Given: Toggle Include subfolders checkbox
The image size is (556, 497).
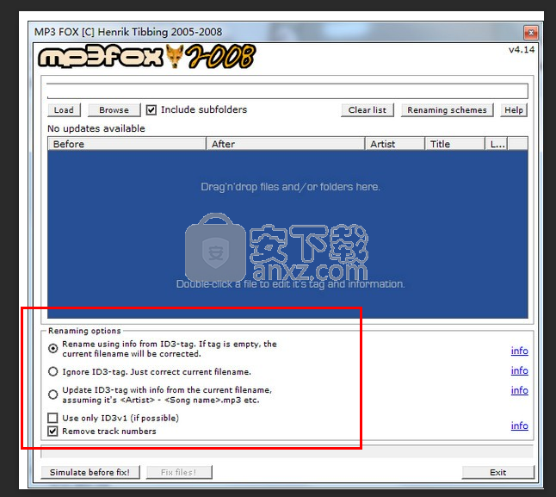Looking at the screenshot, I should tap(151, 110).
